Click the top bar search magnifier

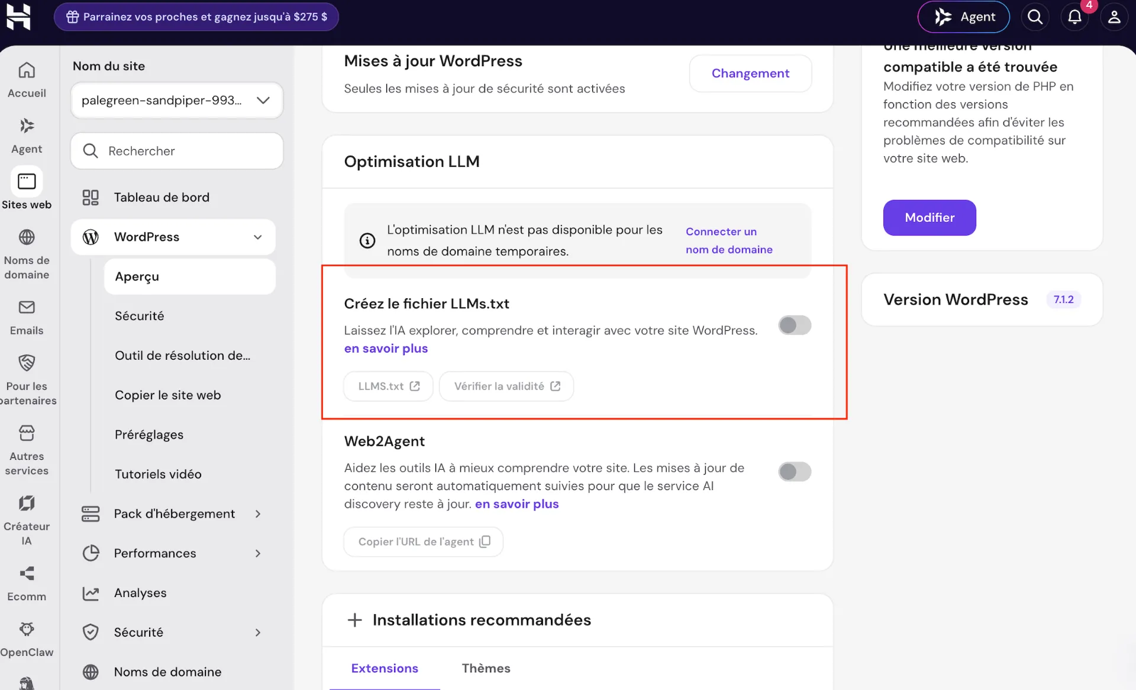click(1035, 17)
